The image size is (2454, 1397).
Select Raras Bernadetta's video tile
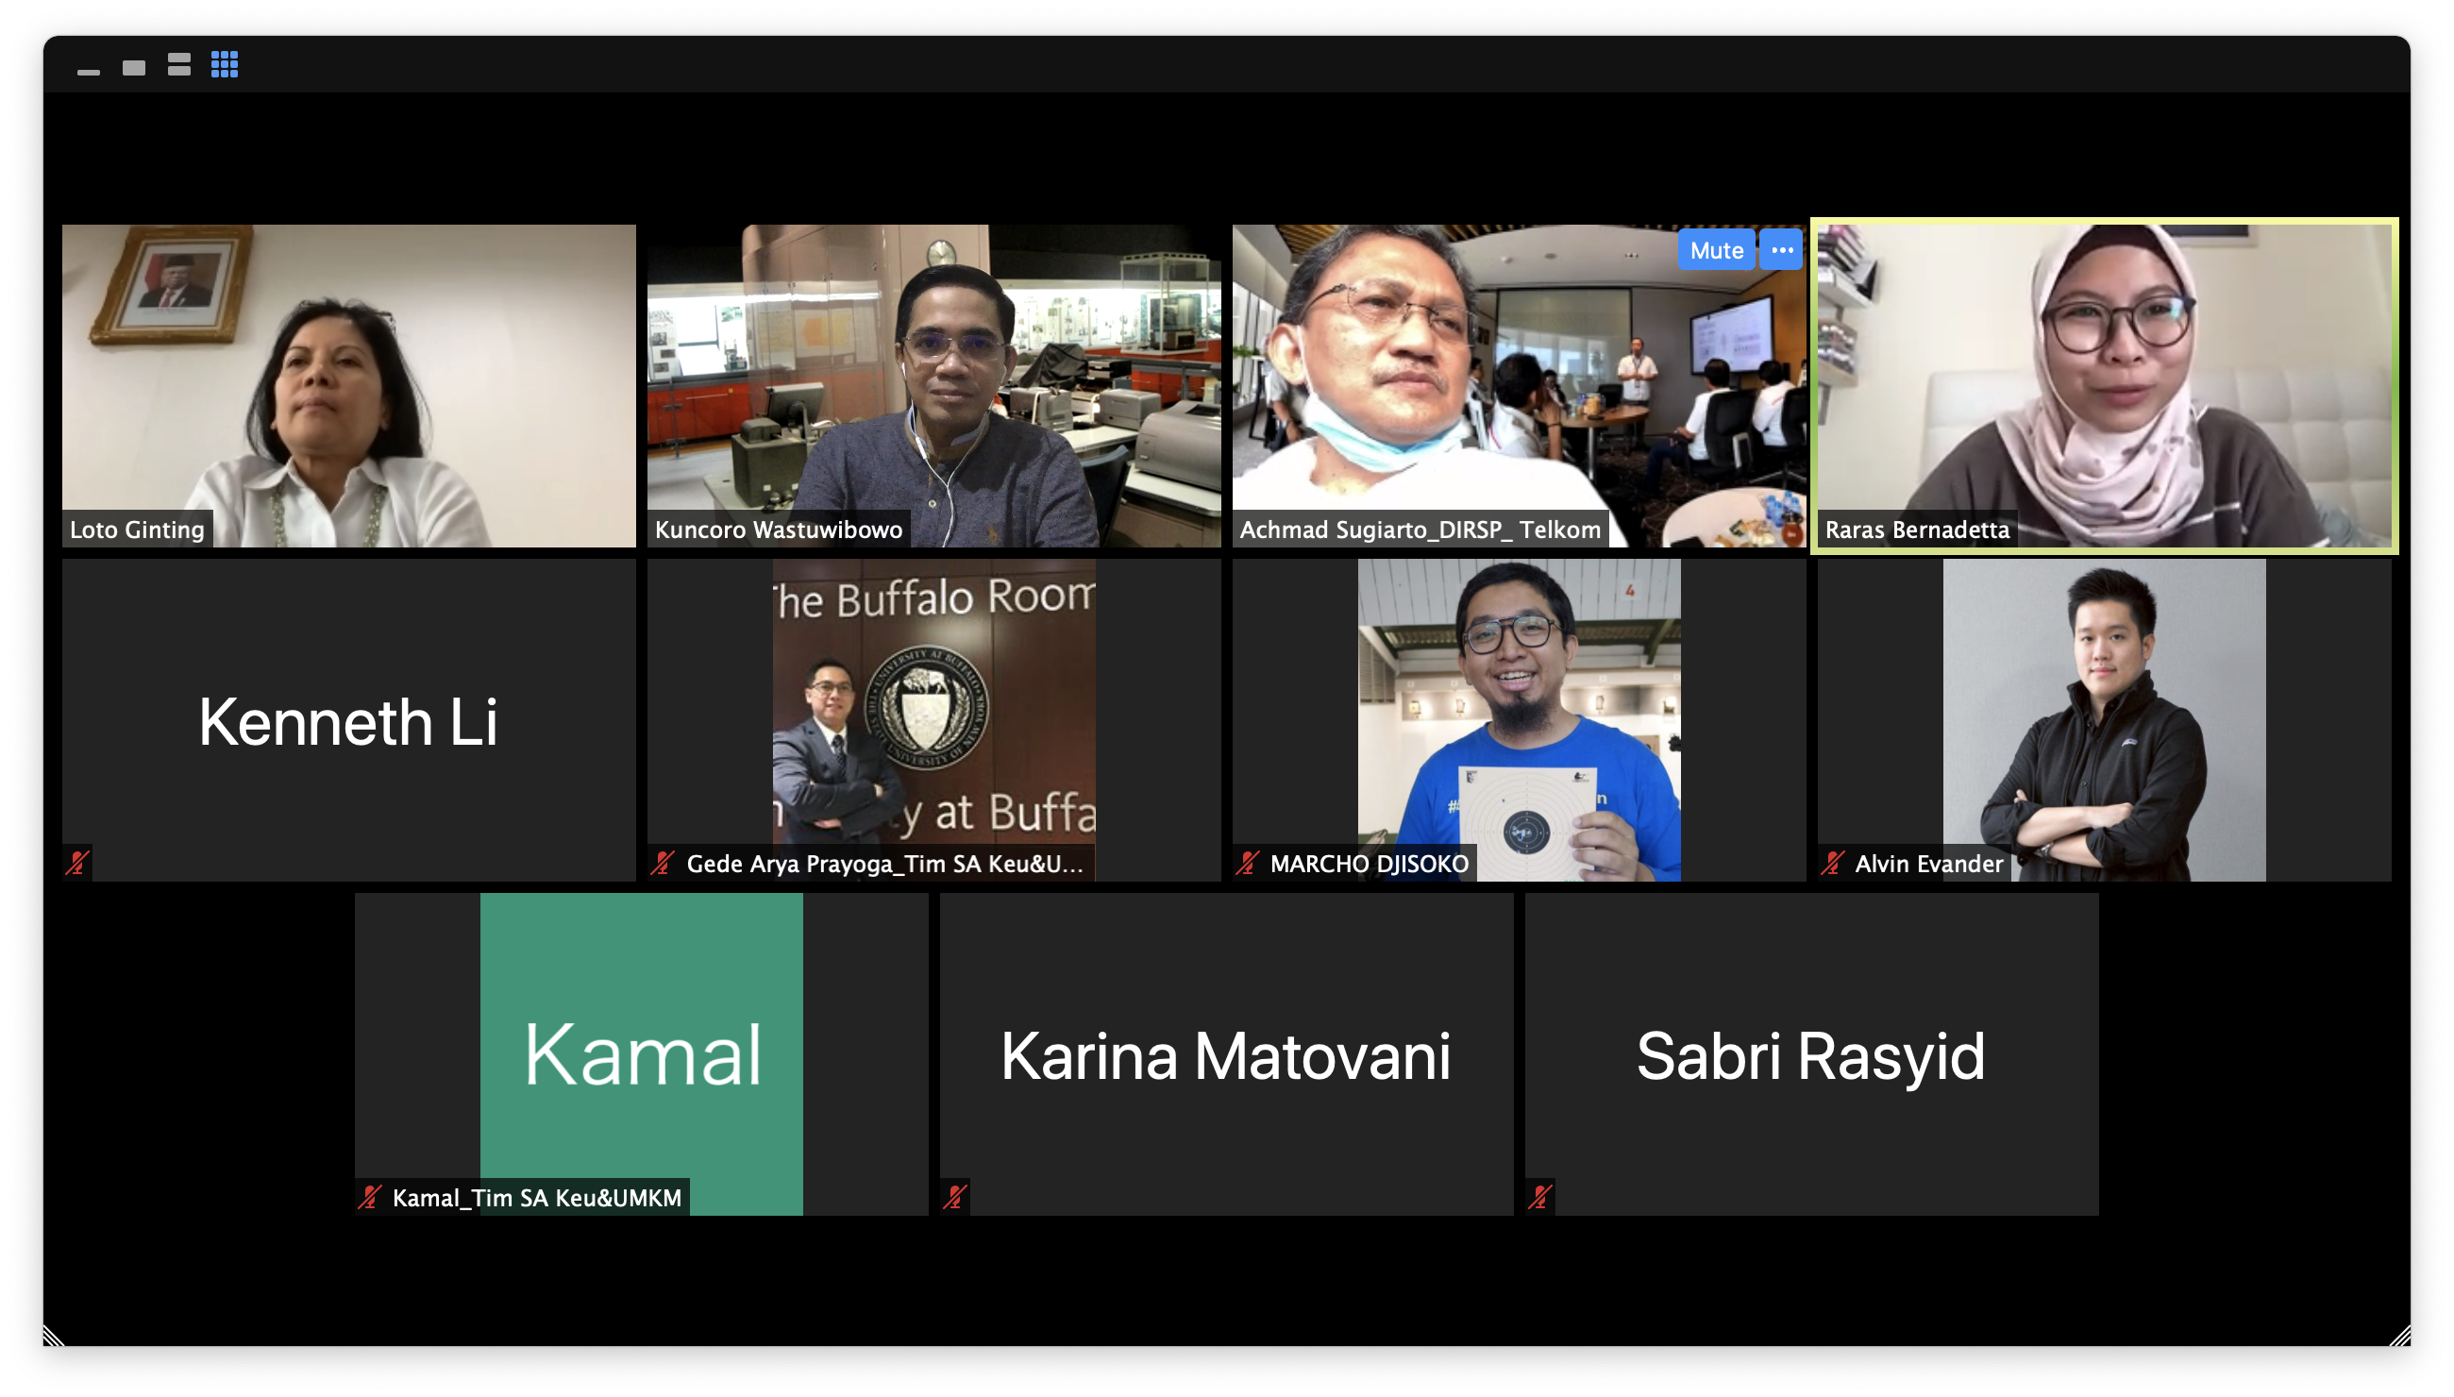point(2104,386)
